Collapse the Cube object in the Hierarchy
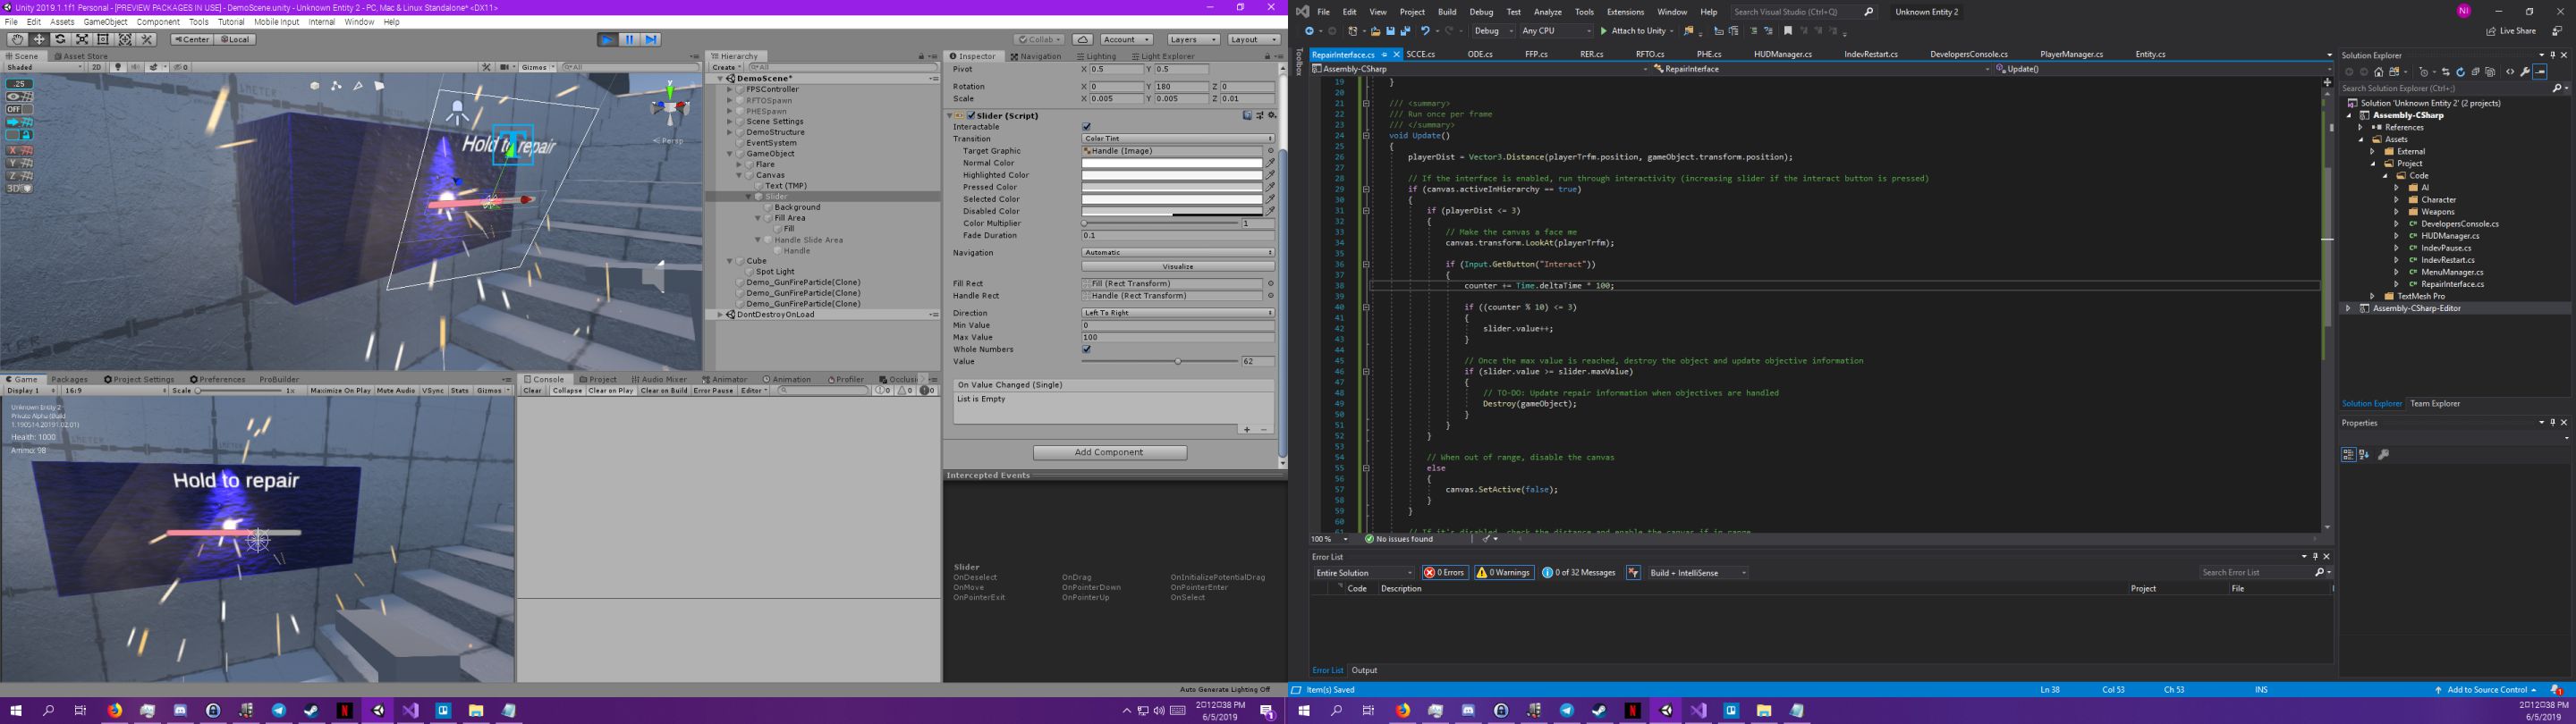This screenshot has height=724, width=2576. coord(729,261)
